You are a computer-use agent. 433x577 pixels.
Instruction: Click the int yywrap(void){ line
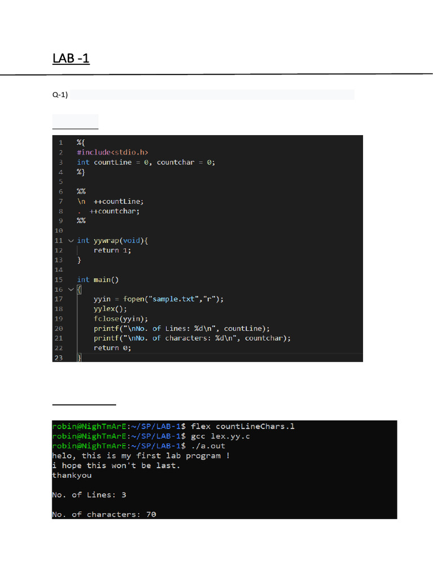click(112, 241)
